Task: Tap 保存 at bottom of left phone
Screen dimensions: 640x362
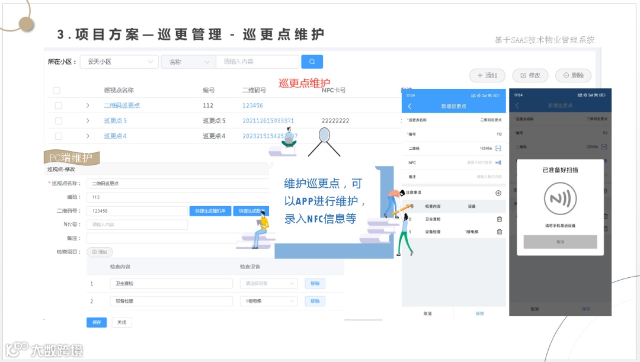Action: tap(479, 314)
